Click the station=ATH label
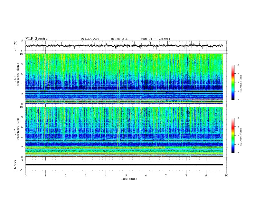 point(119,39)
